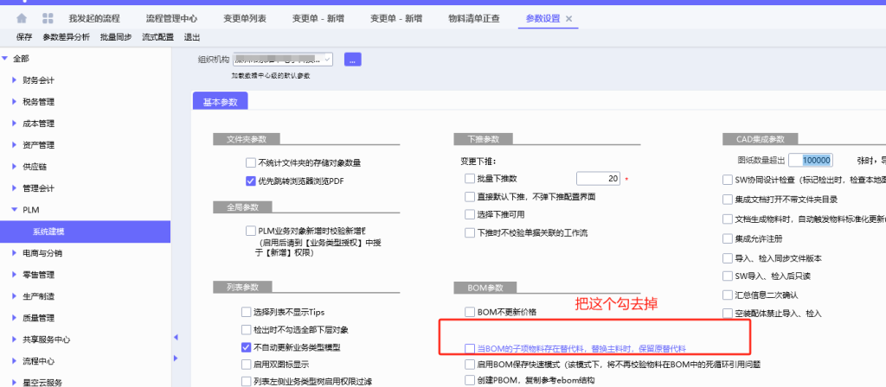Toggle 集成文档打开不带文件夹目录 checkbox

point(727,200)
